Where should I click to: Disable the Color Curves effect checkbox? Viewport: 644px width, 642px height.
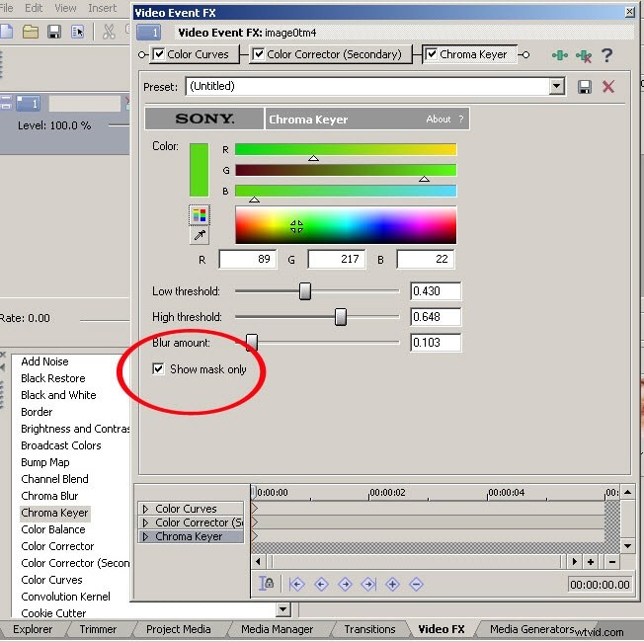coord(159,54)
